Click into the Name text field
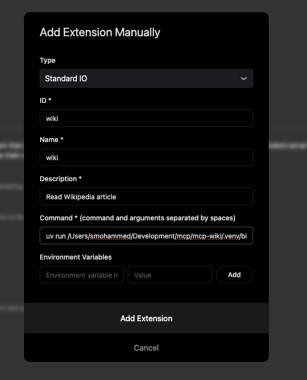Screen dimensions: 307x380 (146, 157)
